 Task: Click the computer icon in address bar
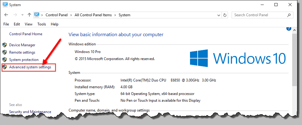tap(37, 15)
